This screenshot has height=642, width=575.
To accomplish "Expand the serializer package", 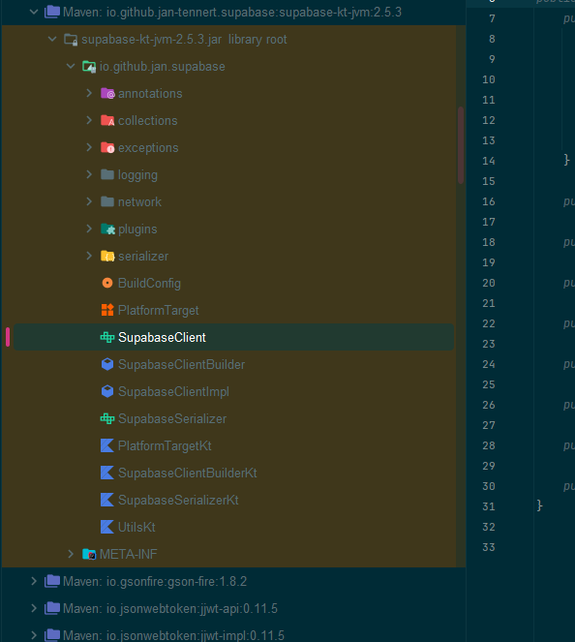I will [x=89, y=256].
